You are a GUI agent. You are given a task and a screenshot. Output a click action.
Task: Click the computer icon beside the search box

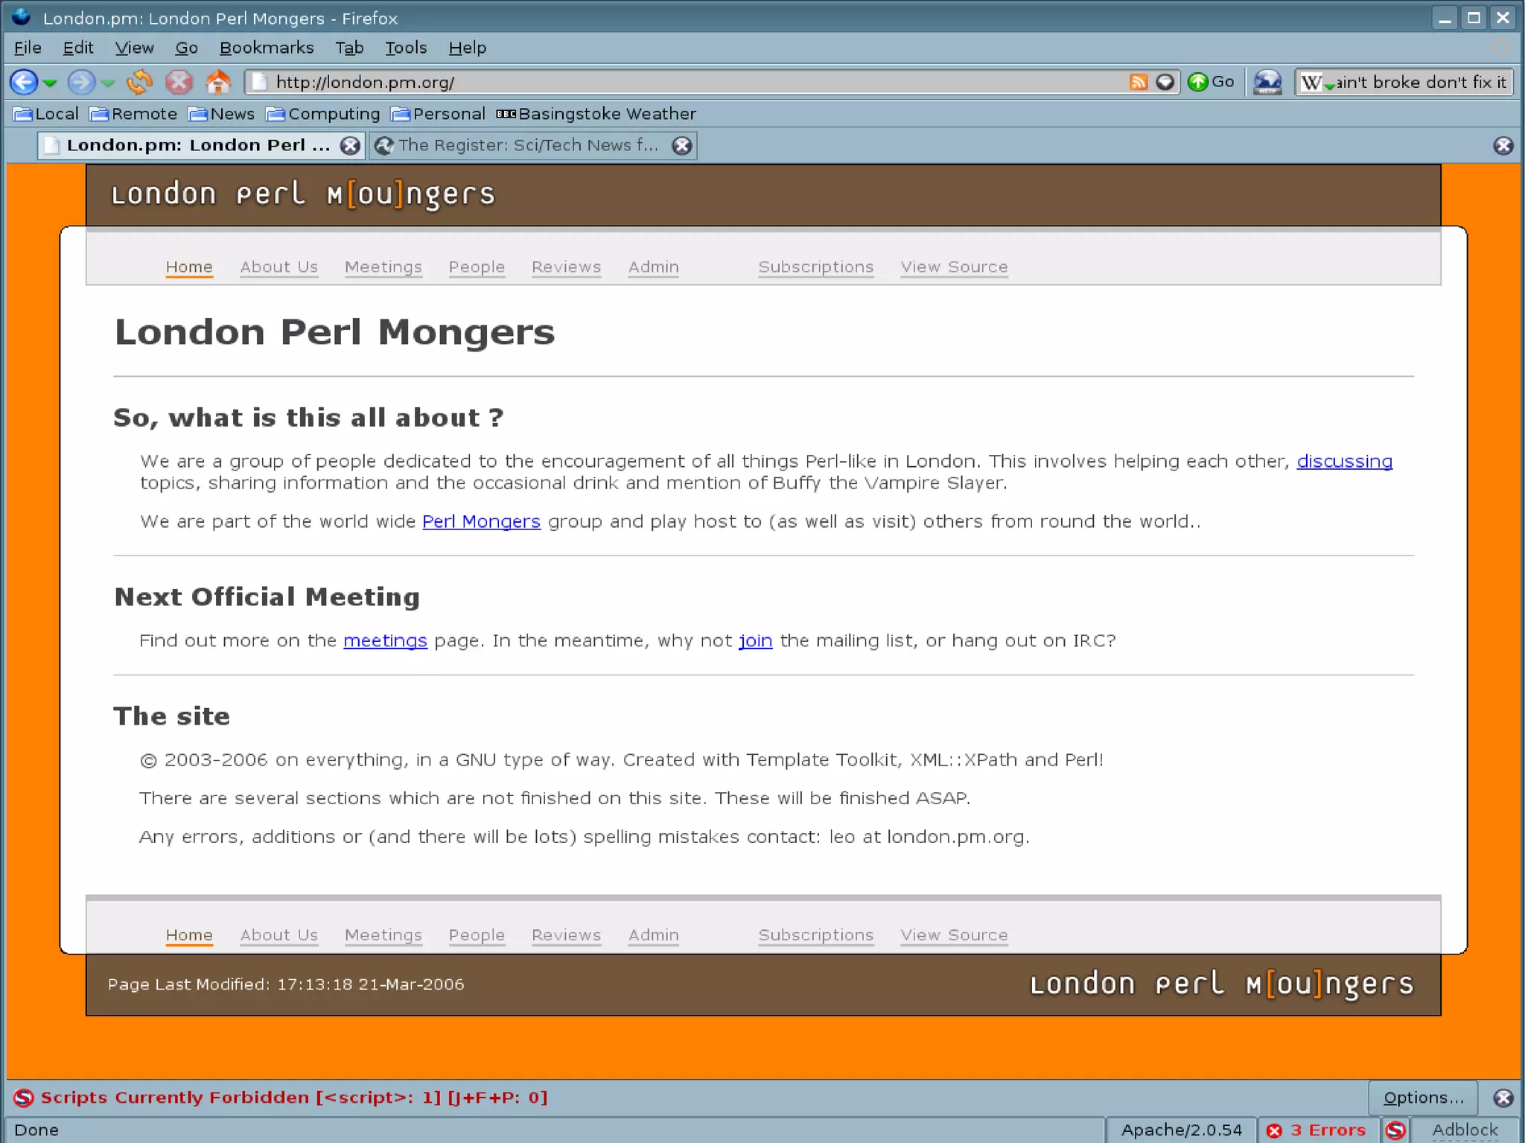coord(1267,82)
